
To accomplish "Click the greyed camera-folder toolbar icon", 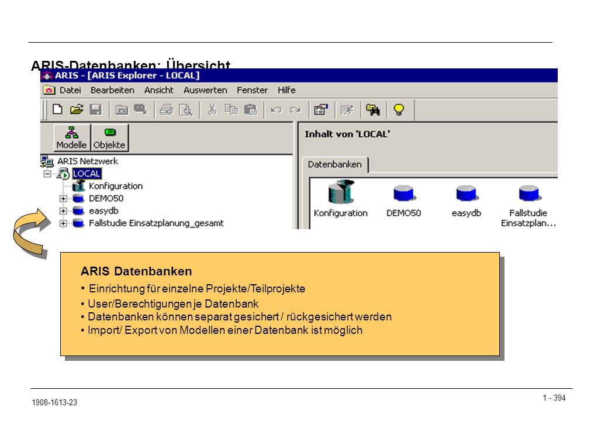I will [x=122, y=110].
